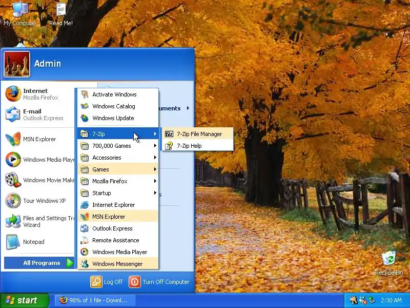Click the MSN Explorer butterfly icon in the left pane
Image resolution: width=410 pixels, height=308 pixels.
point(13,139)
